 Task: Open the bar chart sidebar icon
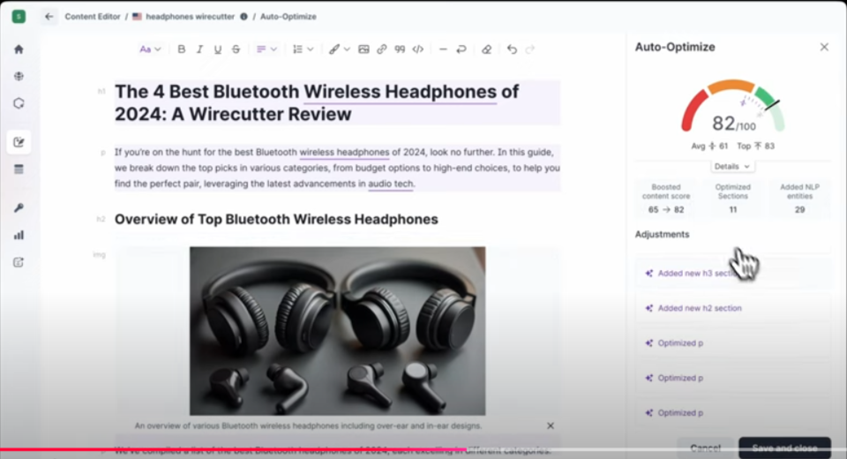pos(19,235)
